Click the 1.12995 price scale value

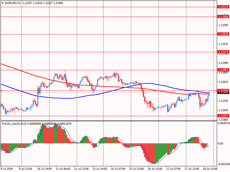click(x=223, y=63)
